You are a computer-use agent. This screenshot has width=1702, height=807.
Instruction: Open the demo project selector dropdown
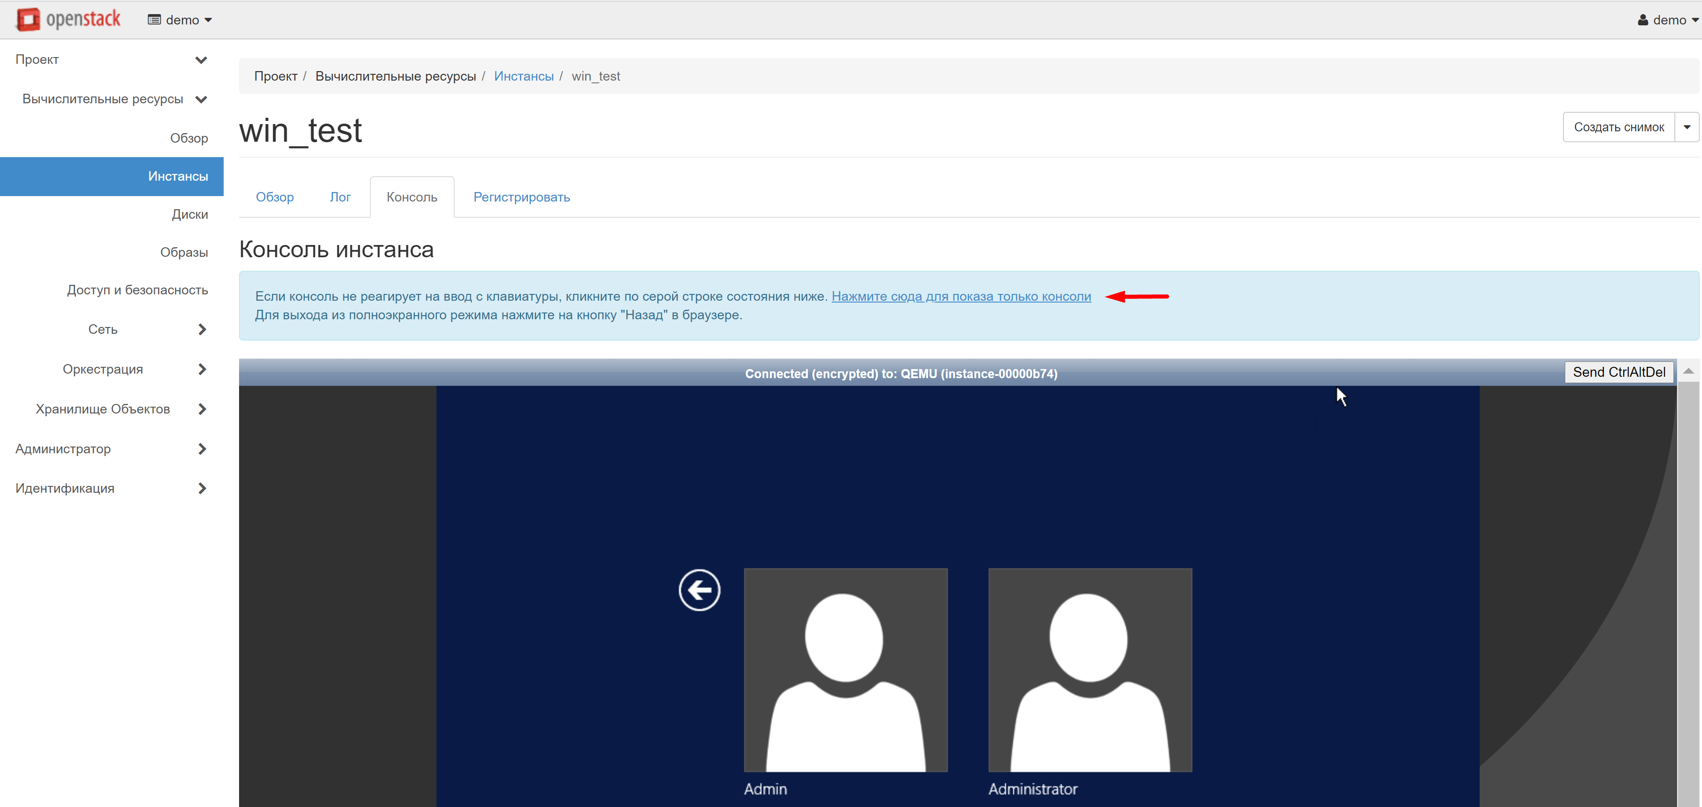tap(180, 20)
